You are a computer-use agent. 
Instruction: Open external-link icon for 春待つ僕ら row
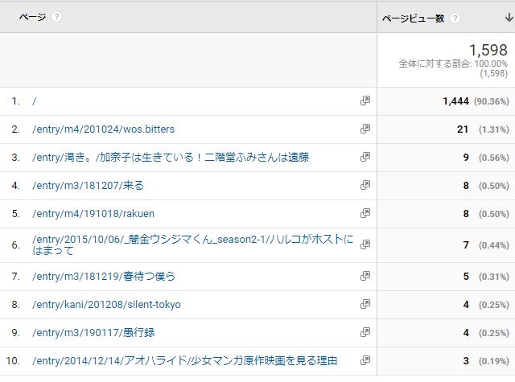365,277
